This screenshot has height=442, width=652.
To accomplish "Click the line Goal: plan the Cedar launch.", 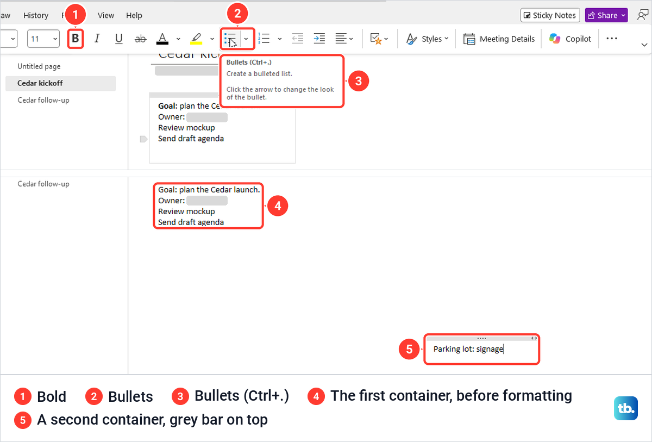I will click(x=209, y=190).
